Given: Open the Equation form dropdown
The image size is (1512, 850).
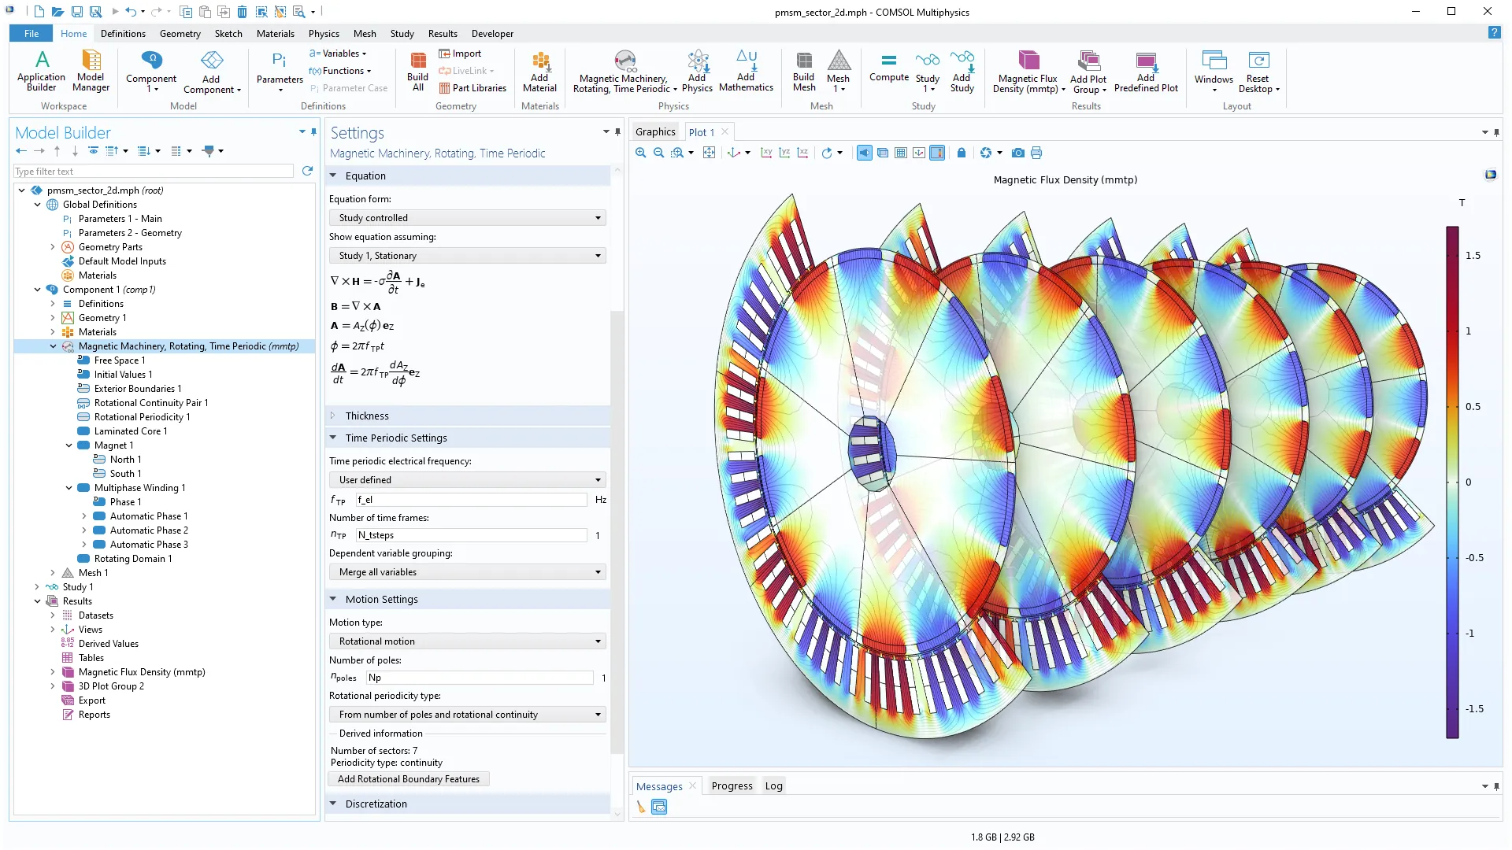Looking at the screenshot, I should [x=469, y=218].
